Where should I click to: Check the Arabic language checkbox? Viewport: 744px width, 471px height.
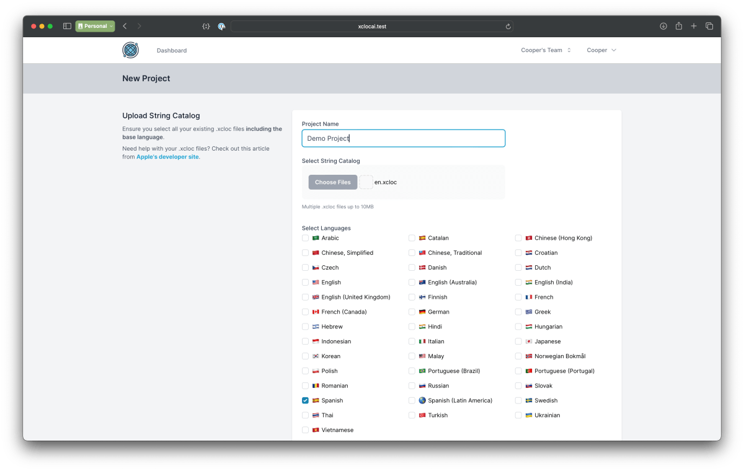305,238
